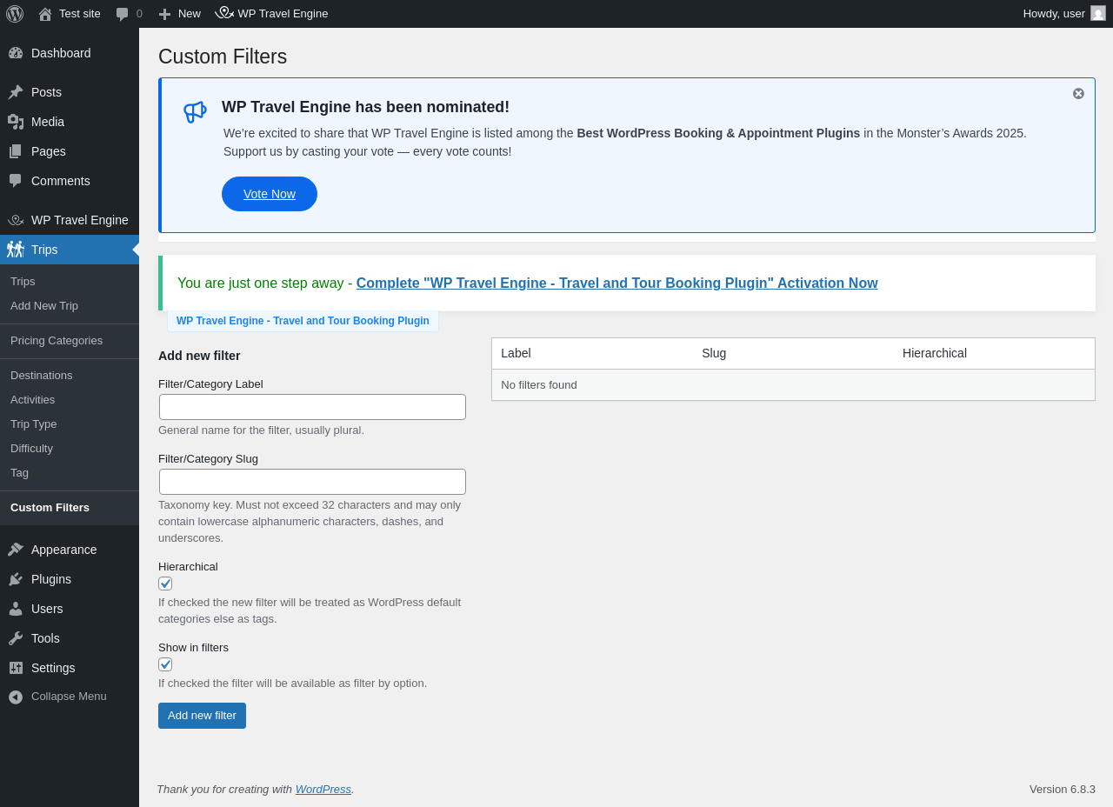Click the Custom Filters page heading

223,57
